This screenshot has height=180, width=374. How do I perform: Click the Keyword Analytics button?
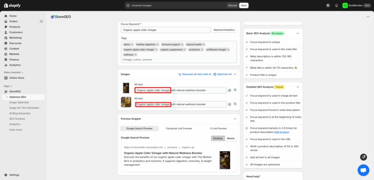[x=224, y=30]
